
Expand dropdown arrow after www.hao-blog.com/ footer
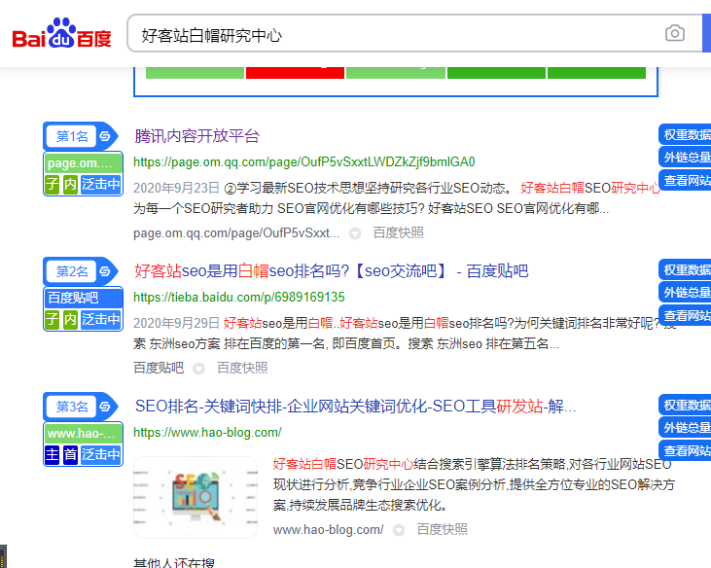point(399,530)
